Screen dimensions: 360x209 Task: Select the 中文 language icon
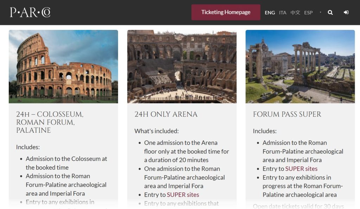coord(295,12)
